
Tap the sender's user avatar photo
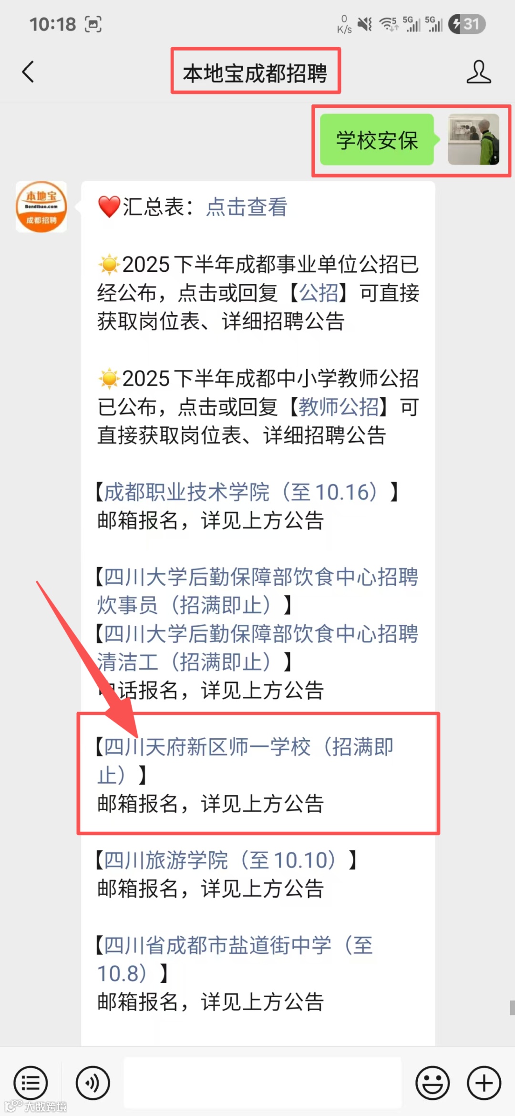(474, 139)
